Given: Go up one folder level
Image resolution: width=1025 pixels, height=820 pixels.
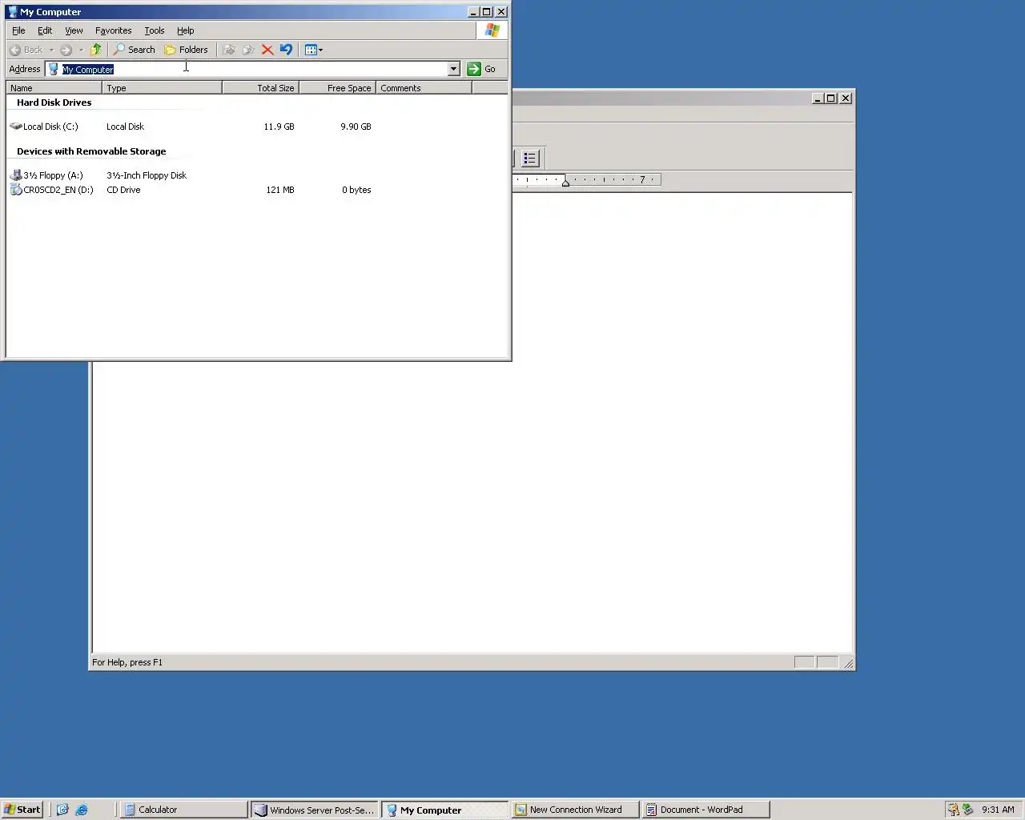Looking at the screenshot, I should (x=96, y=50).
